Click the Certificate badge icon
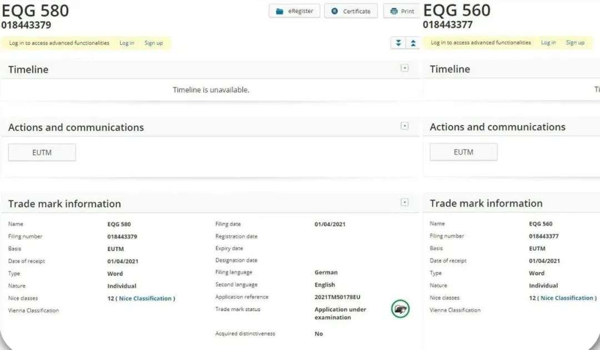600x350 pixels. click(334, 11)
